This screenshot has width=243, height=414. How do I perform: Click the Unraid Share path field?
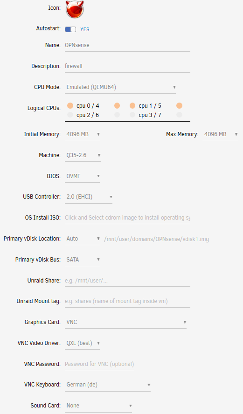(128, 281)
